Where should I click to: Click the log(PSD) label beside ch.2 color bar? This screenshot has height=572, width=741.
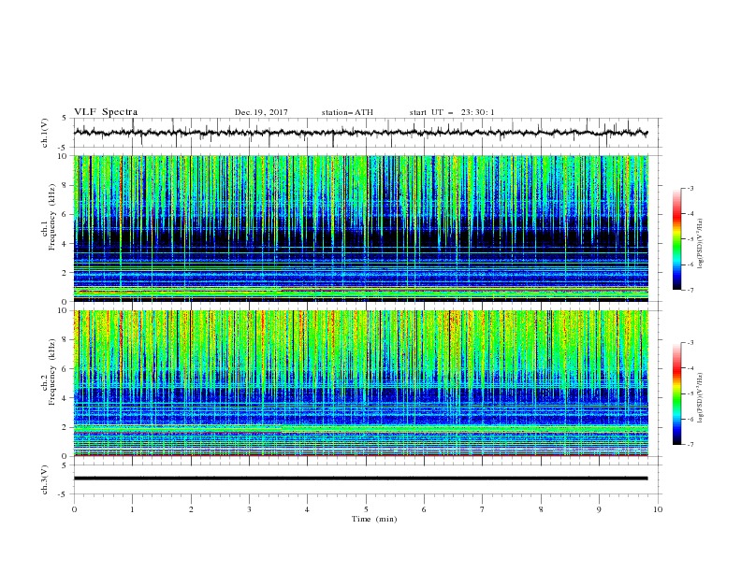tap(701, 398)
